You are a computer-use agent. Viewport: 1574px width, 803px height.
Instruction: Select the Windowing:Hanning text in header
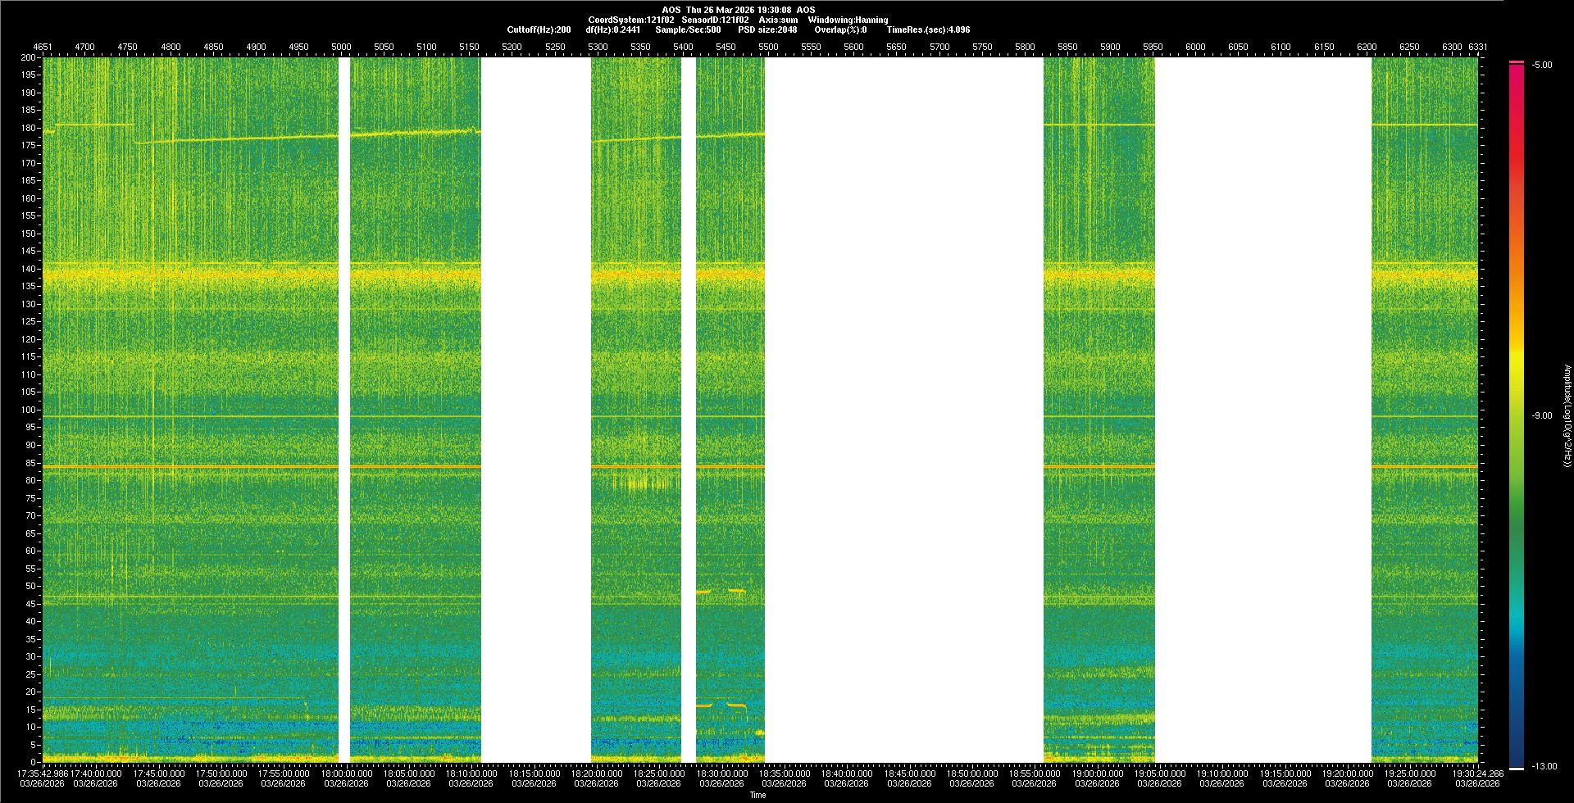pyautogui.click(x=848, y=20)
